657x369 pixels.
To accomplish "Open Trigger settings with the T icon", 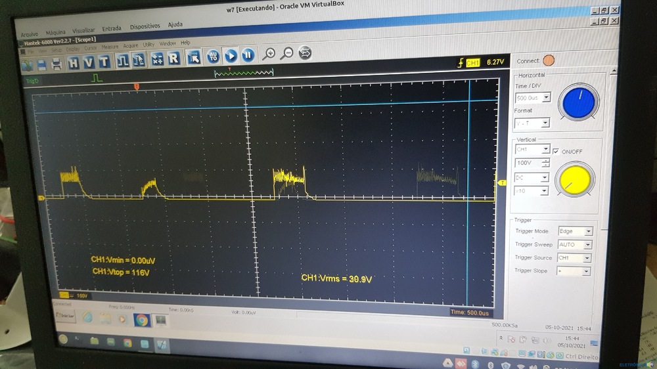I will (x=104, y=62).
